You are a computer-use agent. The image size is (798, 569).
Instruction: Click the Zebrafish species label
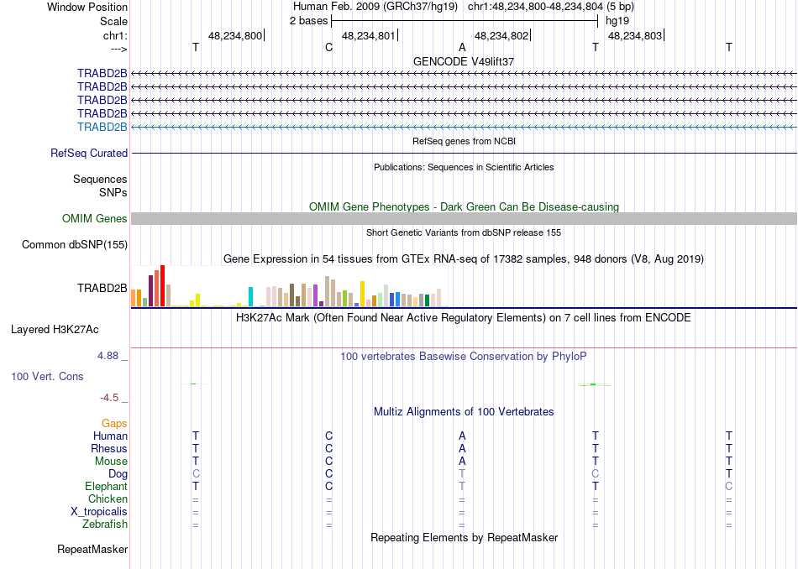[x=105, y=525]
